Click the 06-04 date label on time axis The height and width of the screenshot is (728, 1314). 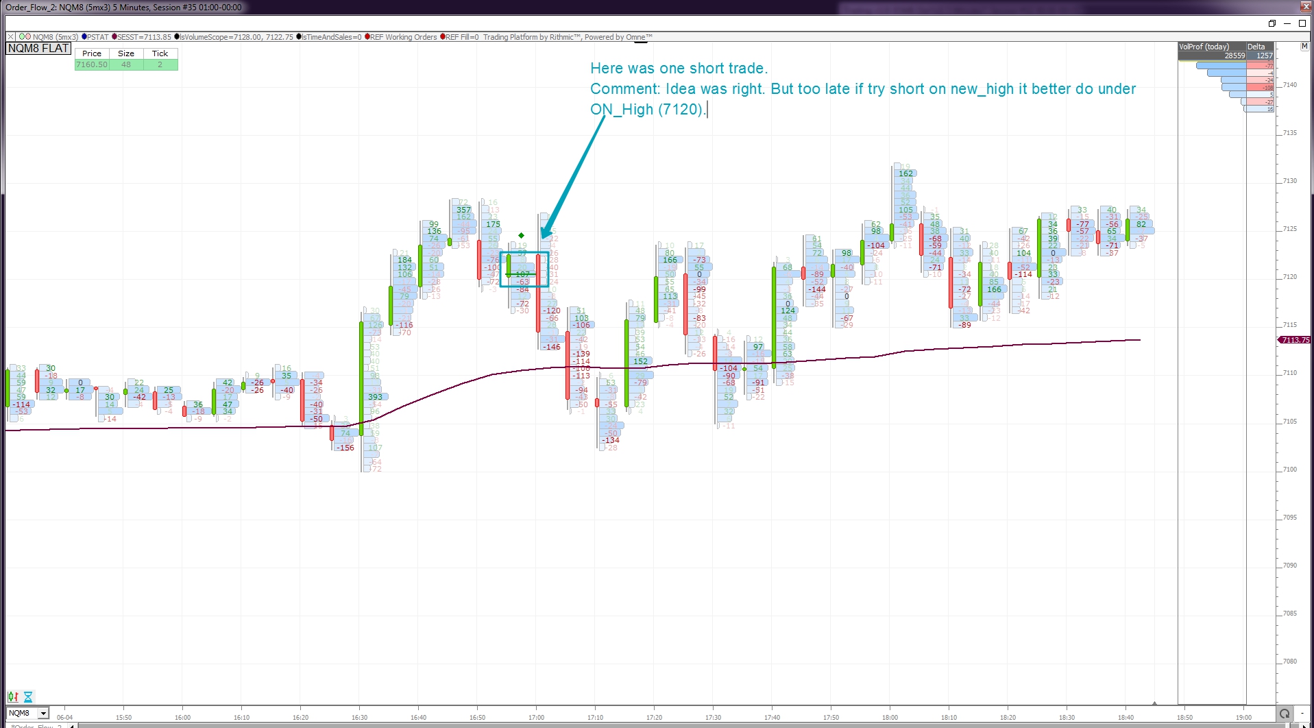click(64, 718)
